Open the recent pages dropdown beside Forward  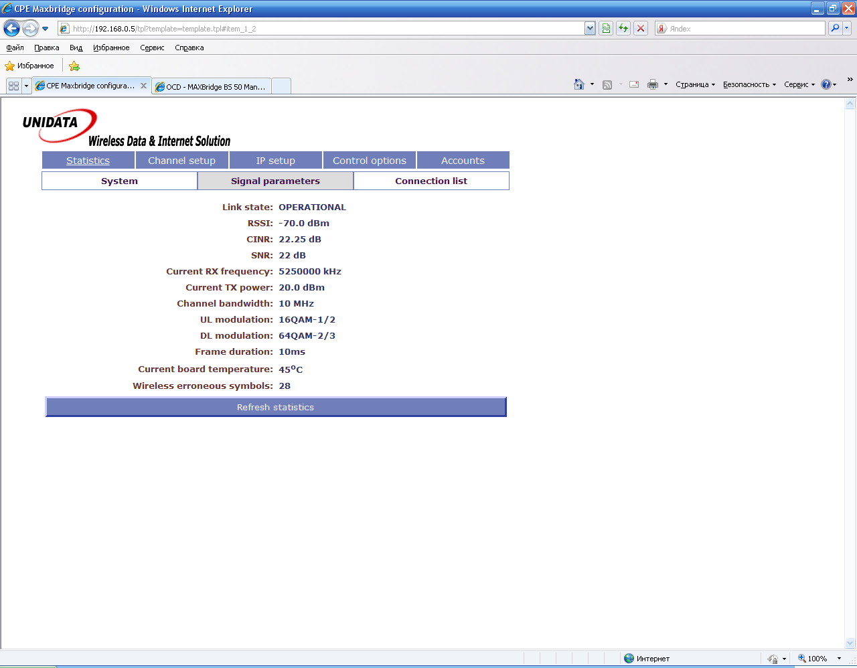click(x=45, y=29)
